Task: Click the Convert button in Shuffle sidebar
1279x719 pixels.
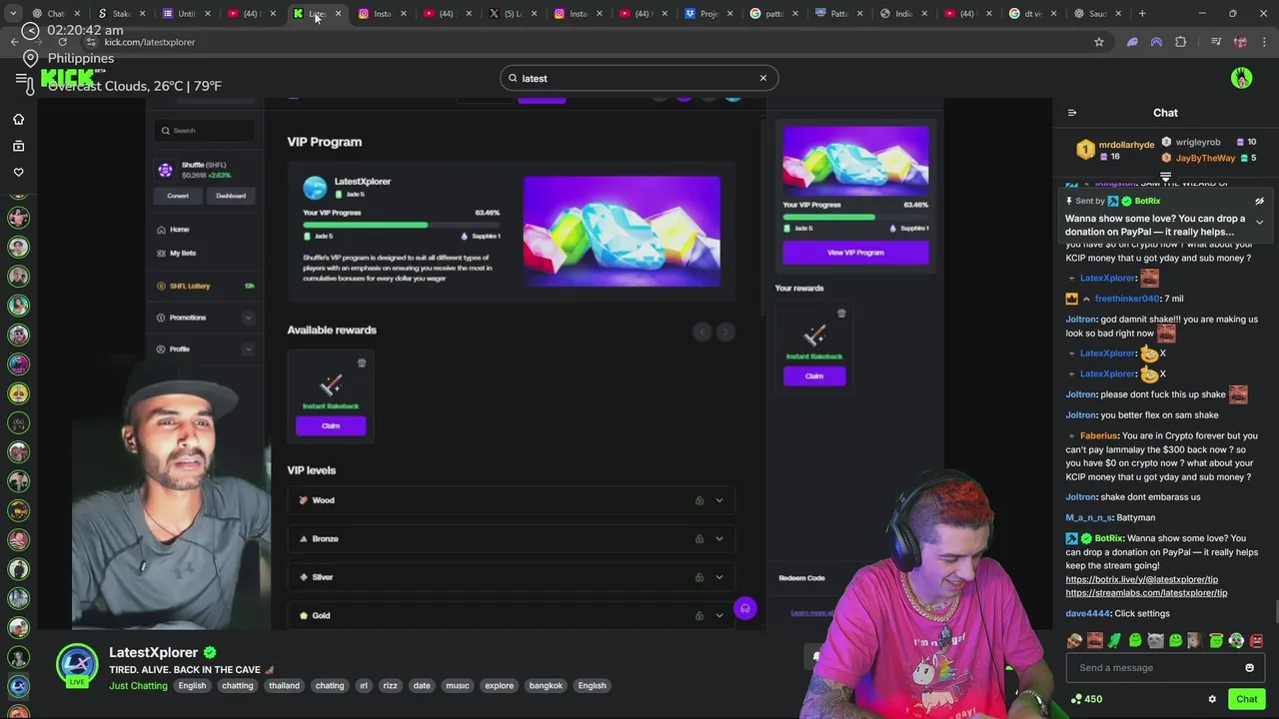Action: [178, 196]
